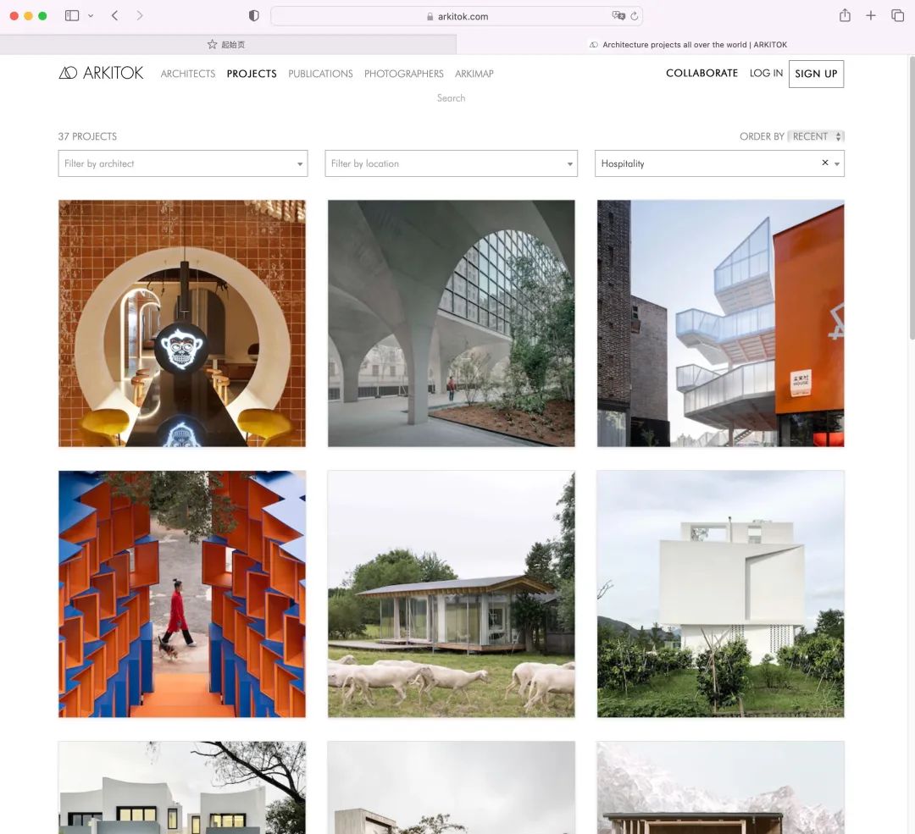The image size is (915, 834).
Task: Change the Order By Recent selector
Action: click(816, 136)
